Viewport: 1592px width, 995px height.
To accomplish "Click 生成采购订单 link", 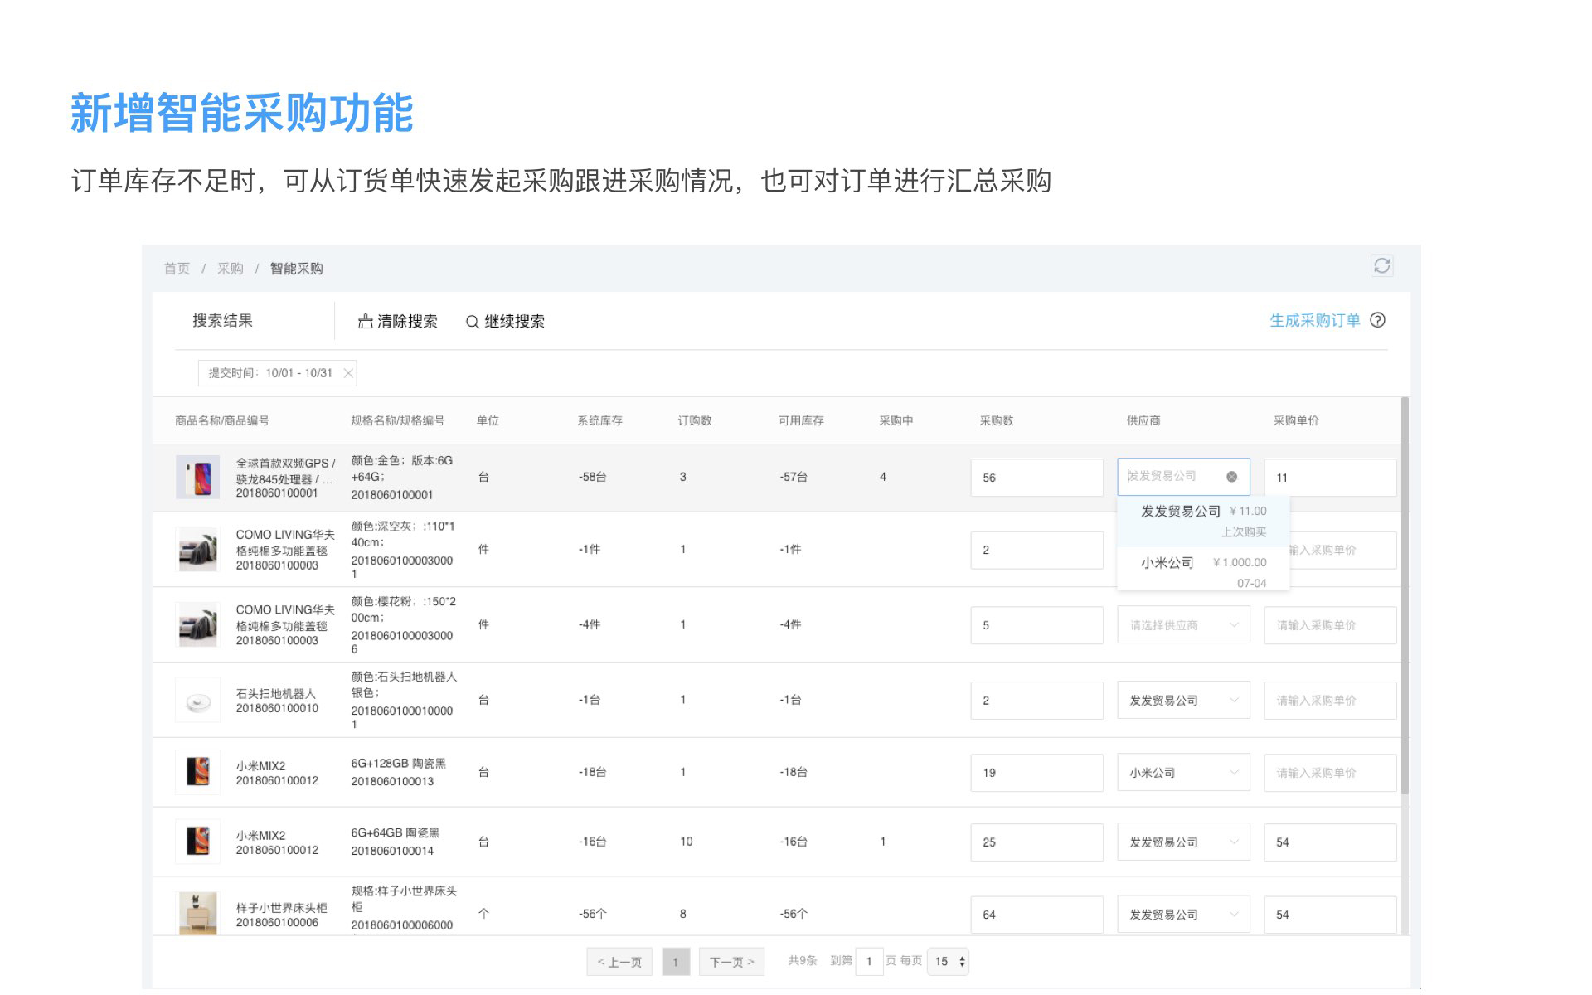I will coord(1314,320).
